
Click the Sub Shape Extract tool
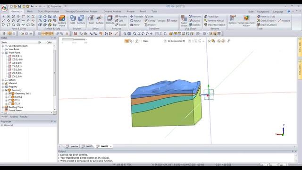pyautogui.click(x=194, y=21)
